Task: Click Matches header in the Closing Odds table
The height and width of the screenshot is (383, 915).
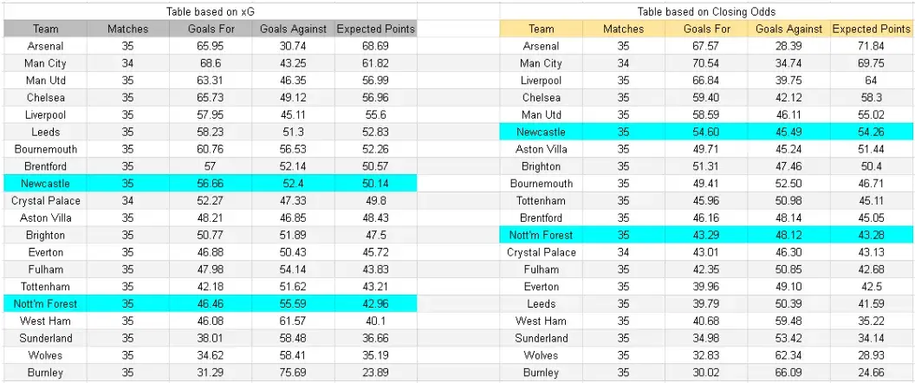Action: (x=624, y=29)
